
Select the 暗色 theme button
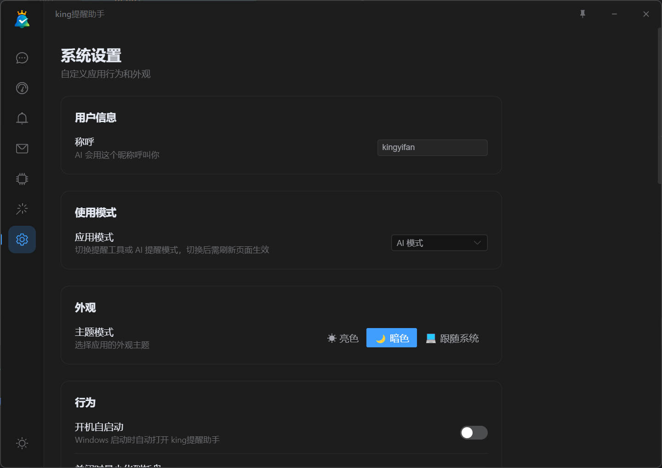click(x=391, y=338)
